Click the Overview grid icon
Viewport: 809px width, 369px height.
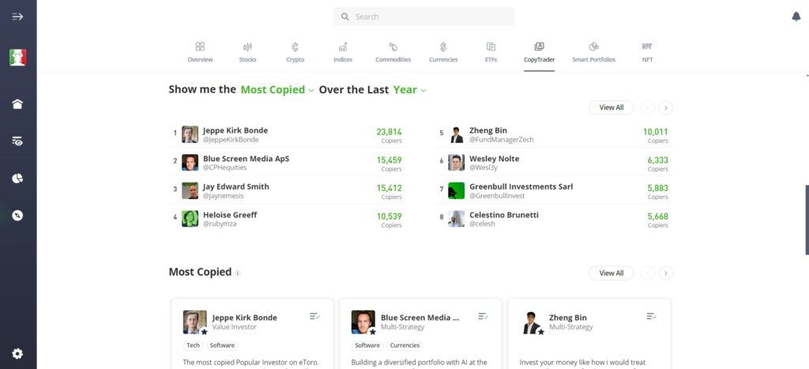coord(200,47)
